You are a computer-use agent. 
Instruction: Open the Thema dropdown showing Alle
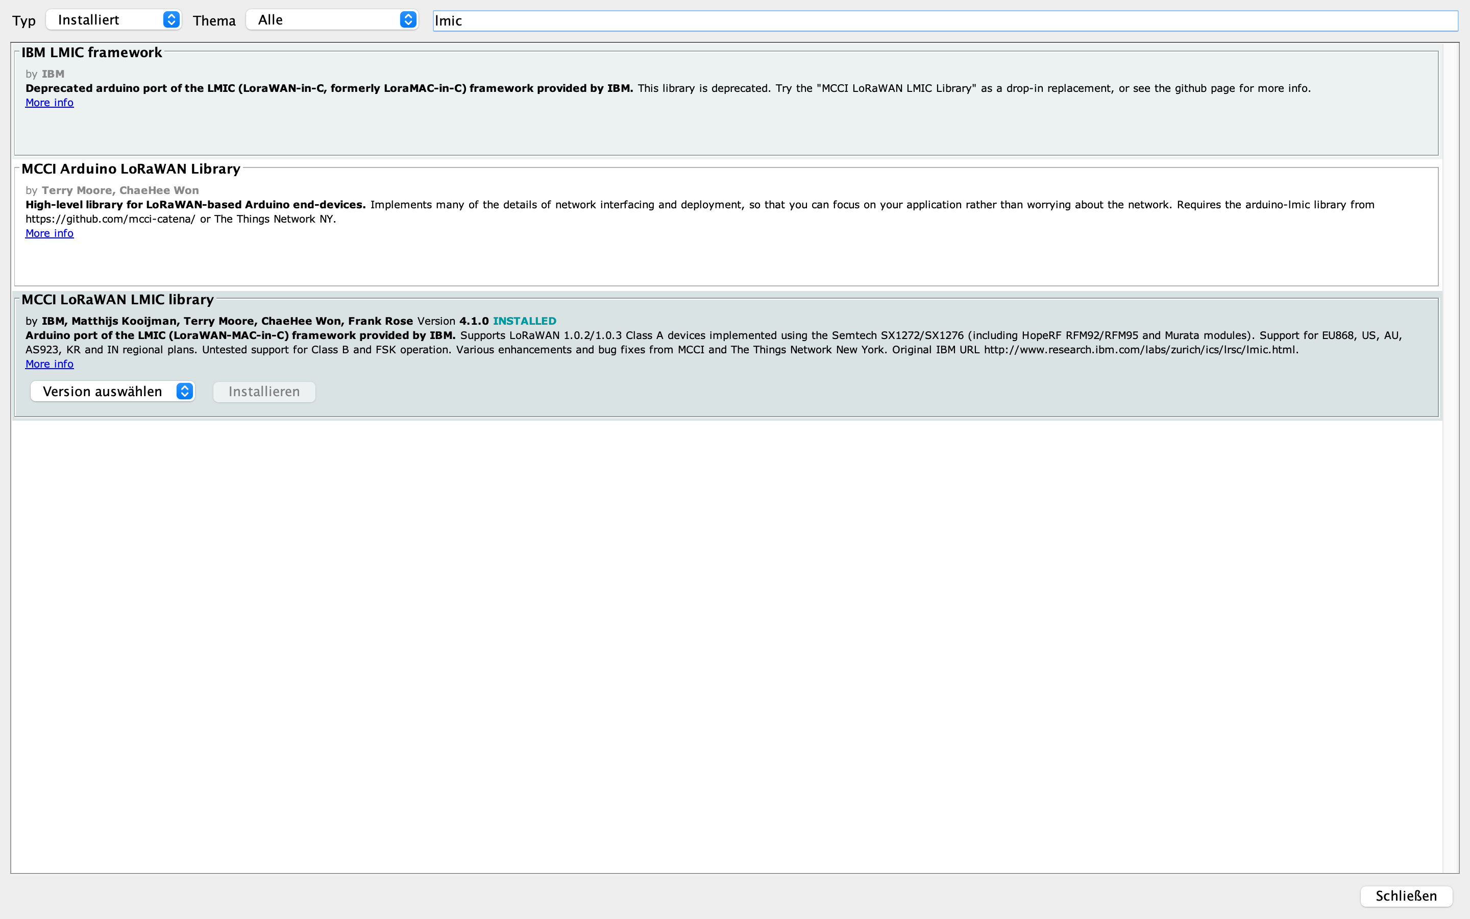coord(332,20)
